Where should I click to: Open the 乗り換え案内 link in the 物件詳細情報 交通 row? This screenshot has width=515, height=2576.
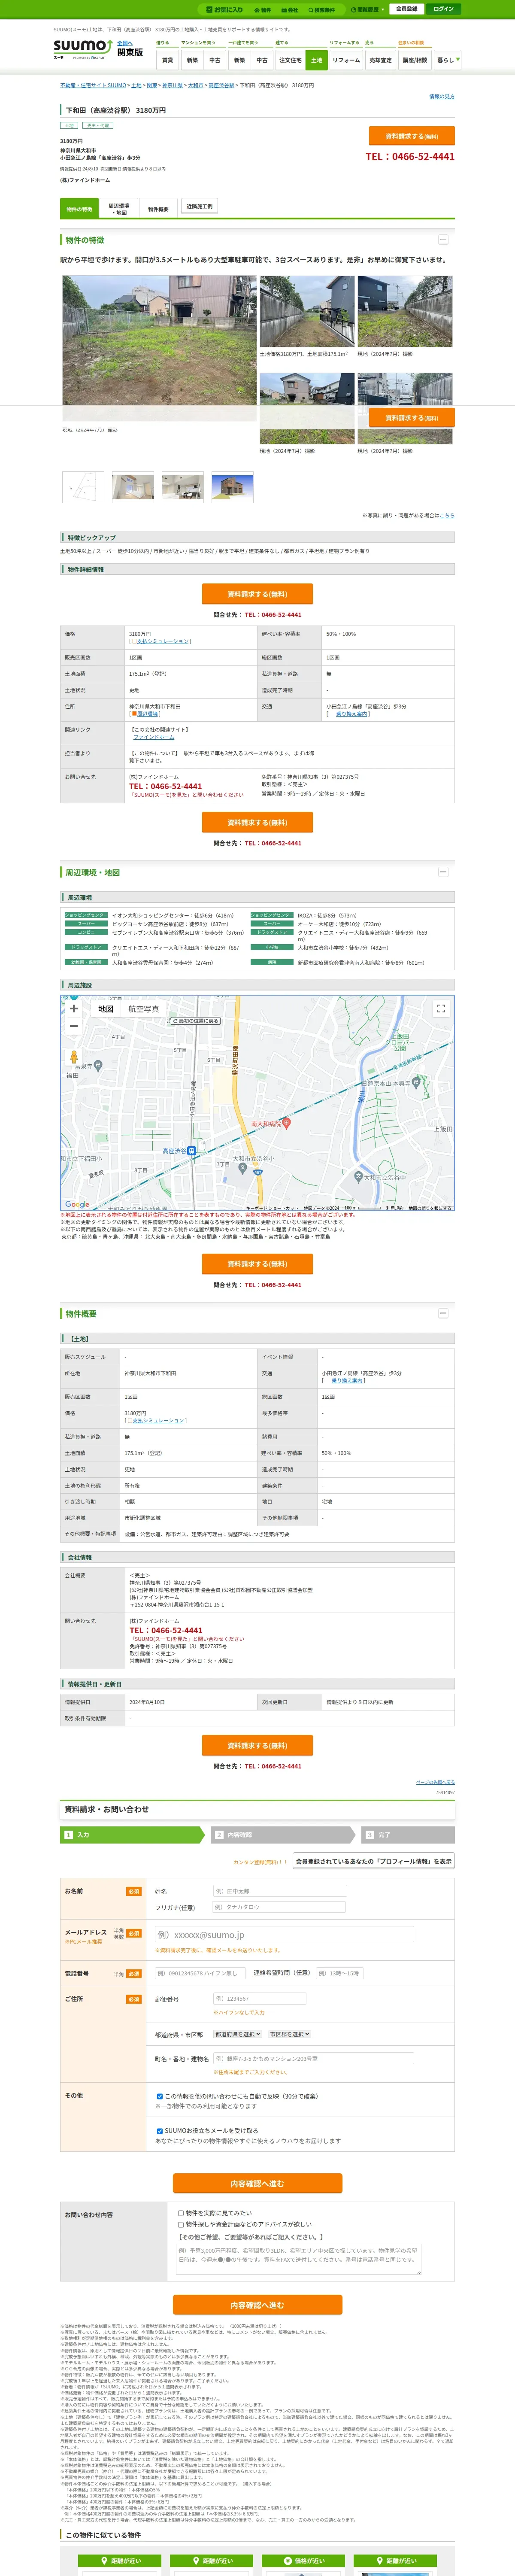point(352,714)
